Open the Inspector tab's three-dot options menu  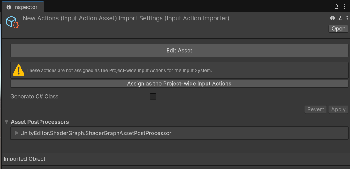(345, 7)
